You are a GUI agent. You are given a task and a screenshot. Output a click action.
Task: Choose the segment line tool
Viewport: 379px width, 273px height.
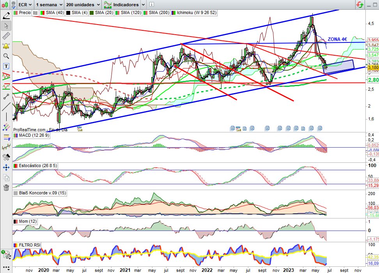6,97
